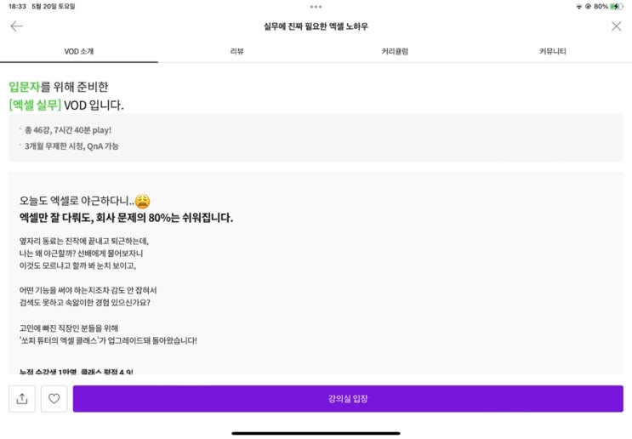
Task: Select the 커리큘럼 tab
Action: point(395,51)
